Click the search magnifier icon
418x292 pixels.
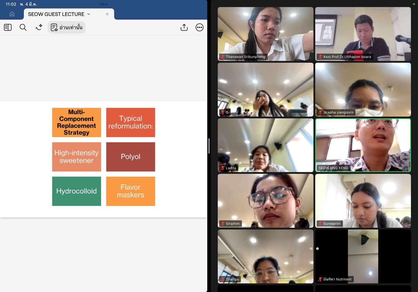[x=23, y=27]
